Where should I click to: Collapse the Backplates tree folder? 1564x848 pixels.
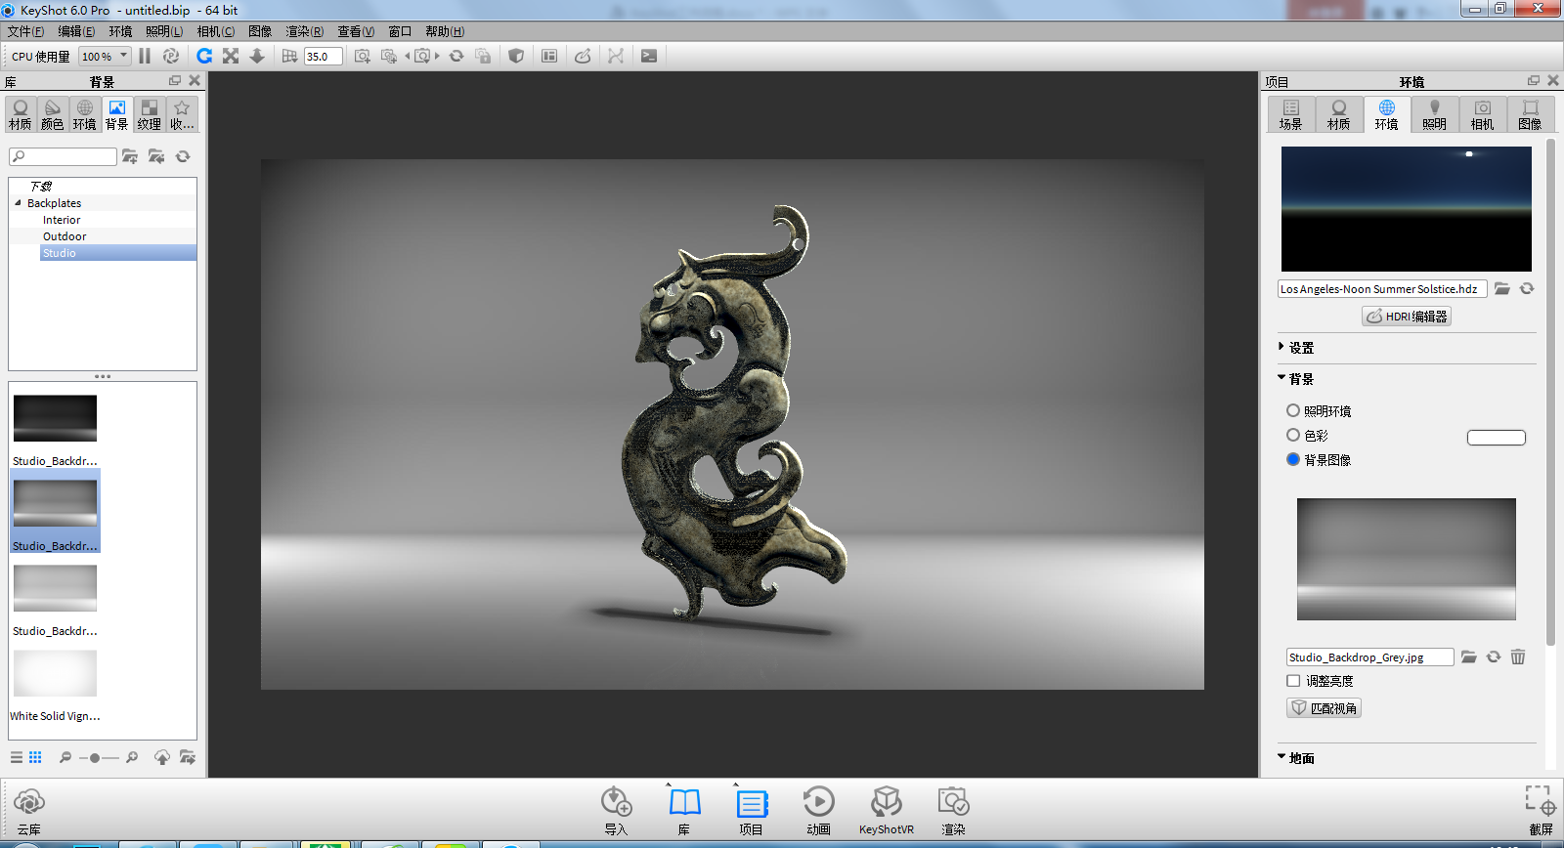pos(18,203)
